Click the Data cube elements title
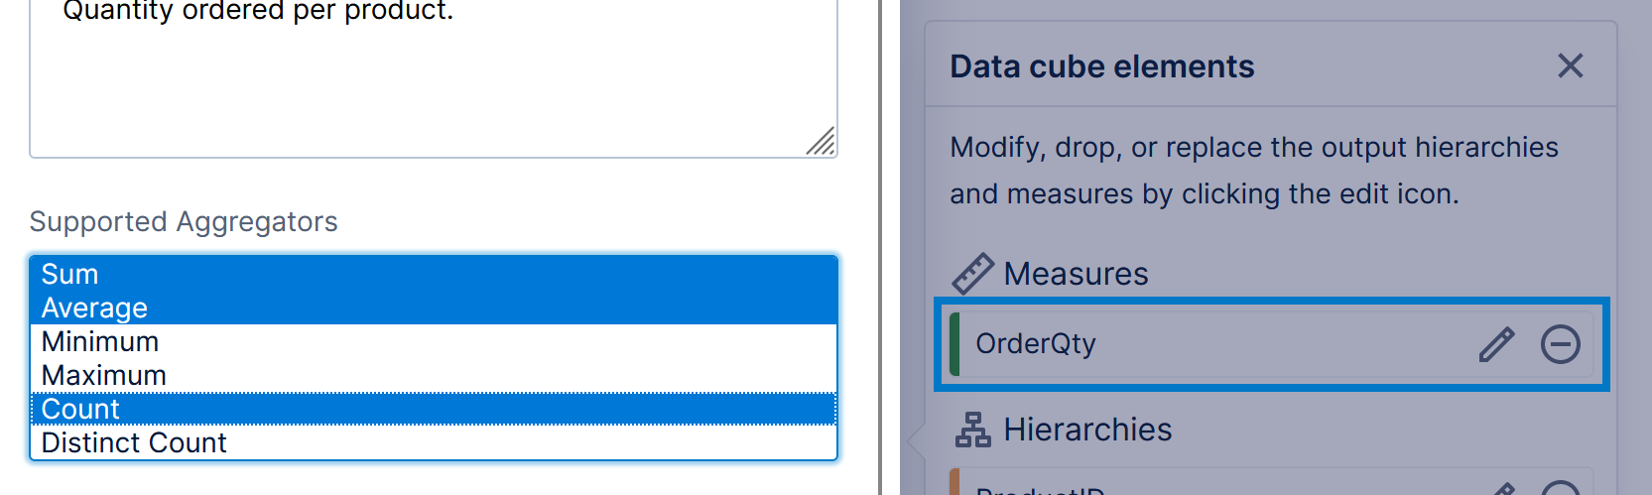The width and height of the screenshot is (1652, 495). tap(1101, 66)
